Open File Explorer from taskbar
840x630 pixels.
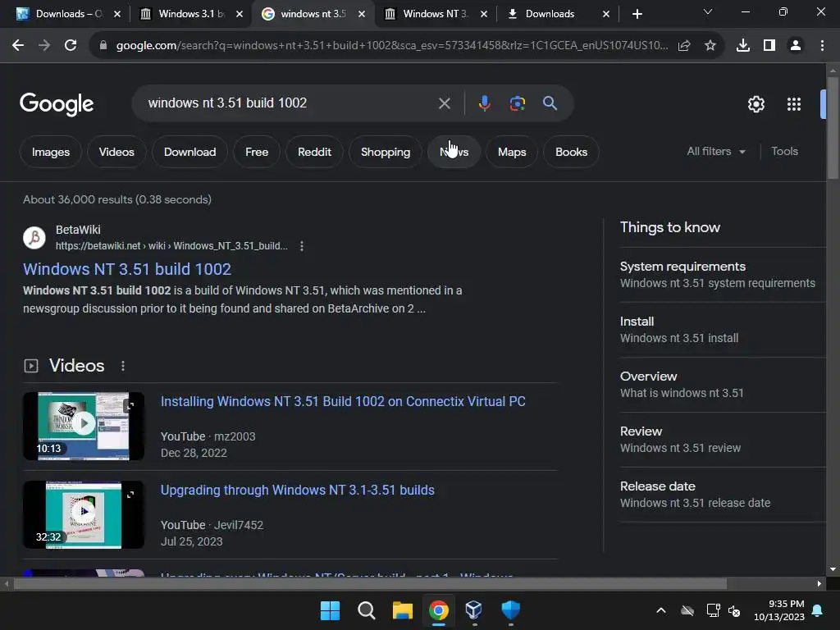[402, 610]
